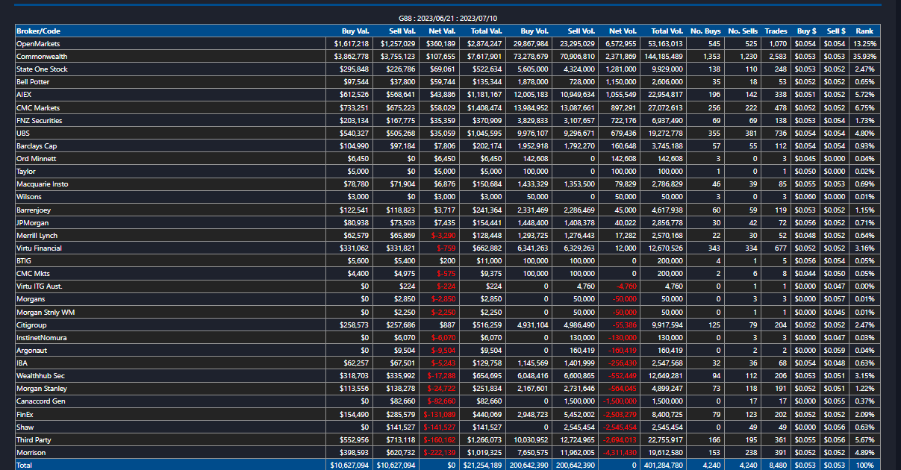901x470 pixels.
Task: Click the $21,254,189 total value cell
Action: pyautogui.click(x=482, y=466)
